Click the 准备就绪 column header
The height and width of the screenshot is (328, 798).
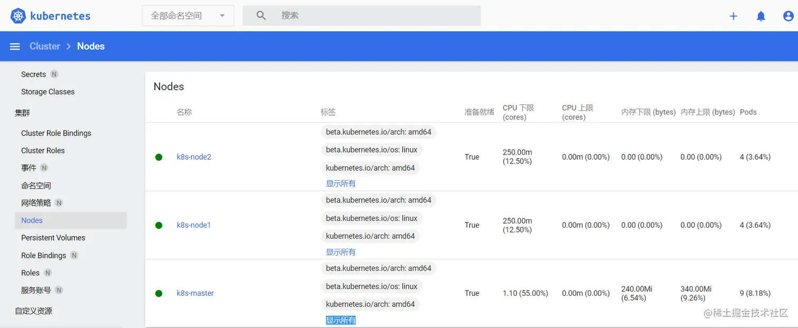click(479, 112)
